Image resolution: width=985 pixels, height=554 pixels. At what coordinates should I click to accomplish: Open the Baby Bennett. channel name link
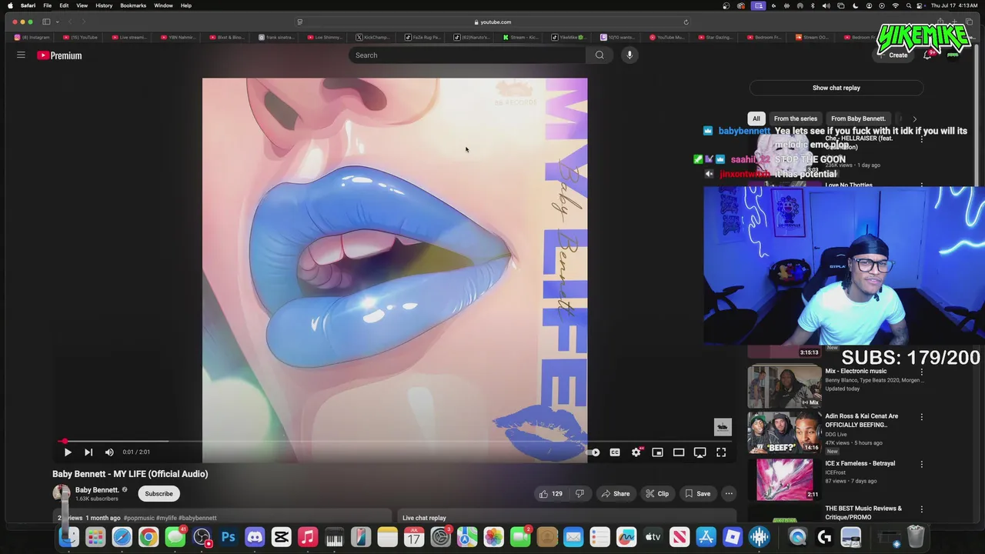tap(97, 490)
